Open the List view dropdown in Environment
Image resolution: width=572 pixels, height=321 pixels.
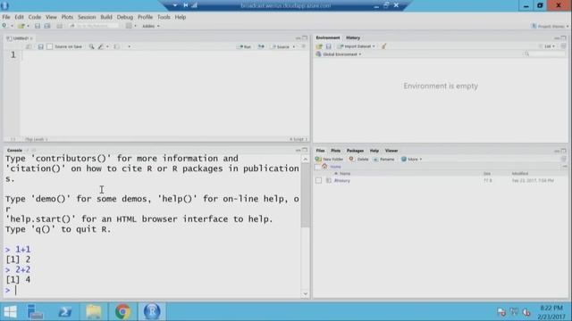coord(547,46)
